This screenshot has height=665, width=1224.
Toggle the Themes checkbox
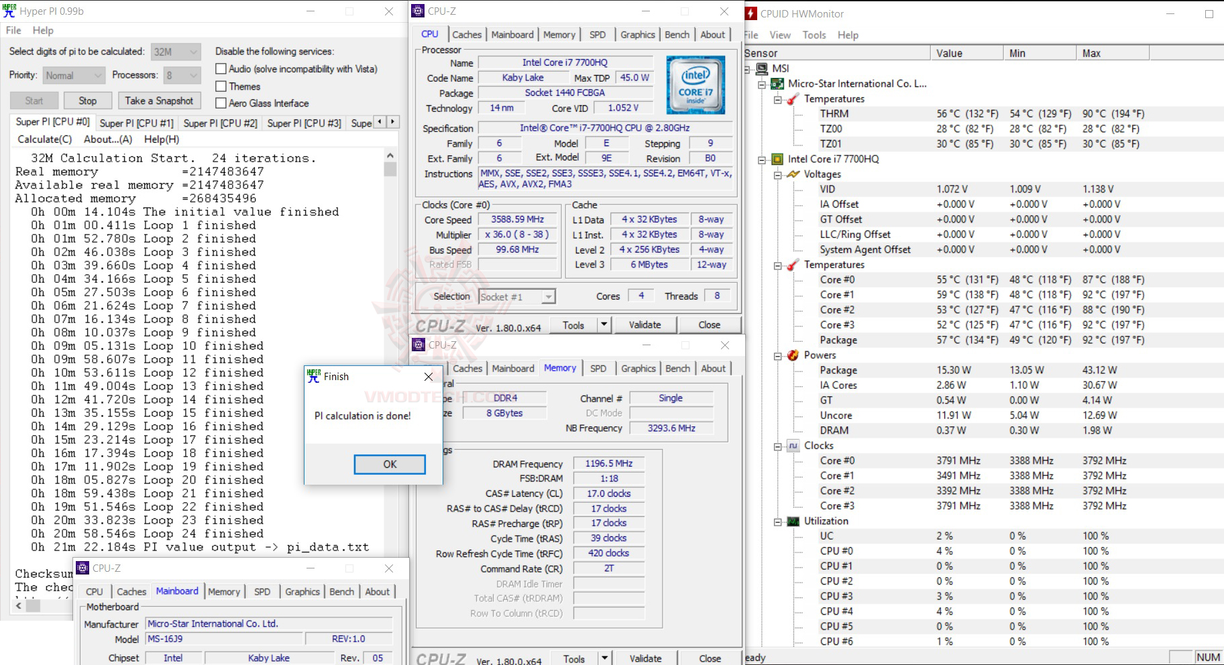[221, 86]
